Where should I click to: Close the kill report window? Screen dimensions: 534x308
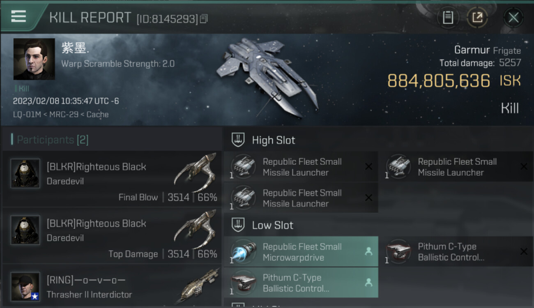point(513,18)
